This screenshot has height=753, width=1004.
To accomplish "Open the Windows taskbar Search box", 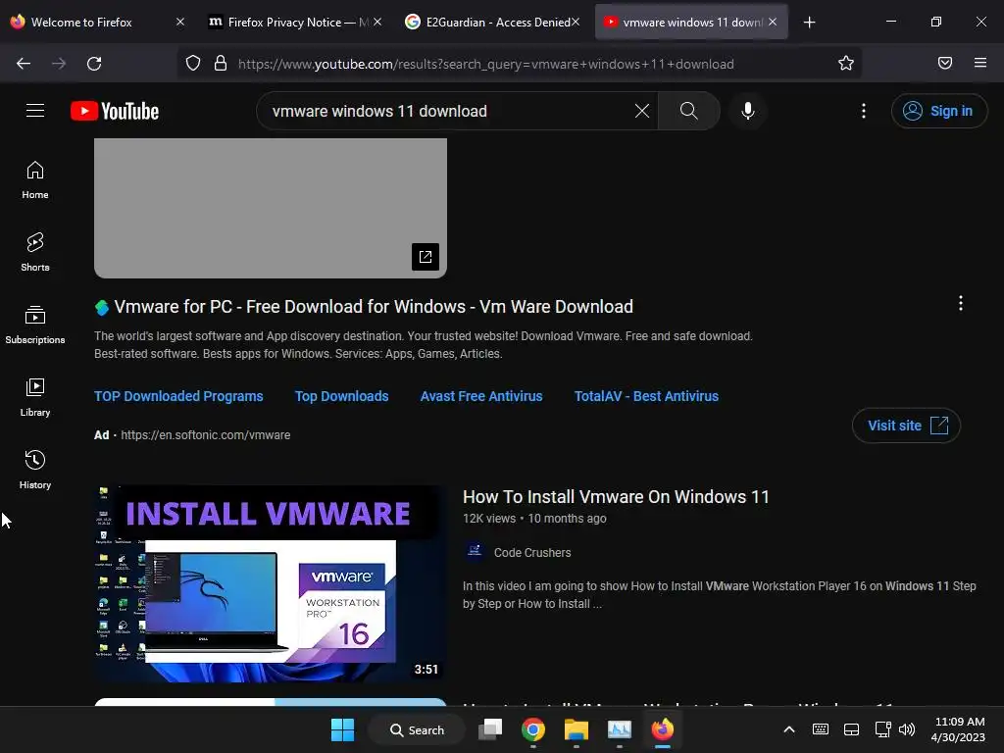I will point(416,729).
